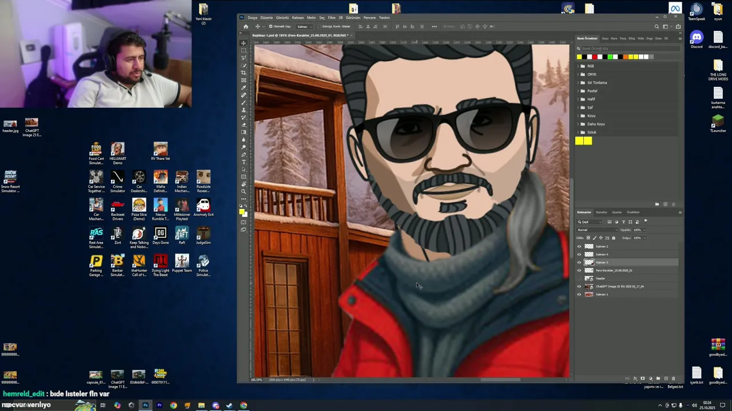Create new swatch with plus icon
This screenshot has height=411, width=732.
click(665, 204)
